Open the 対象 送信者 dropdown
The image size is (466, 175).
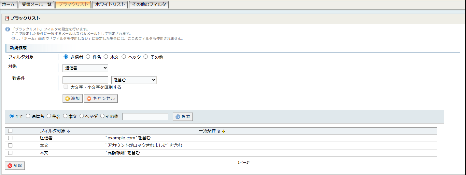[85, 68]
